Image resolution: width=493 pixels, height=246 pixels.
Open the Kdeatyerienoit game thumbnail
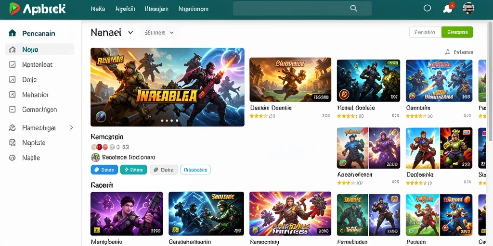[368, 148]
